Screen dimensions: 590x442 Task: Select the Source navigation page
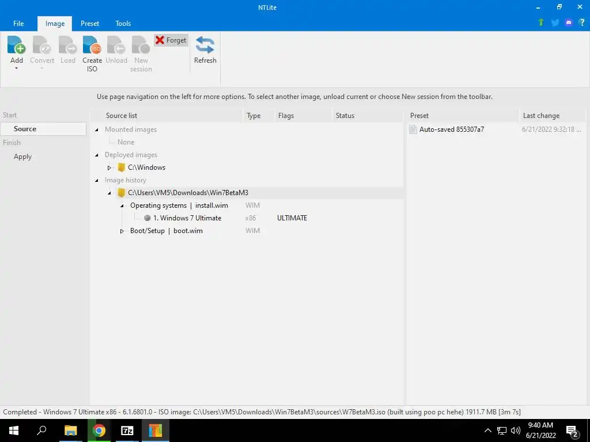point(43,128)
